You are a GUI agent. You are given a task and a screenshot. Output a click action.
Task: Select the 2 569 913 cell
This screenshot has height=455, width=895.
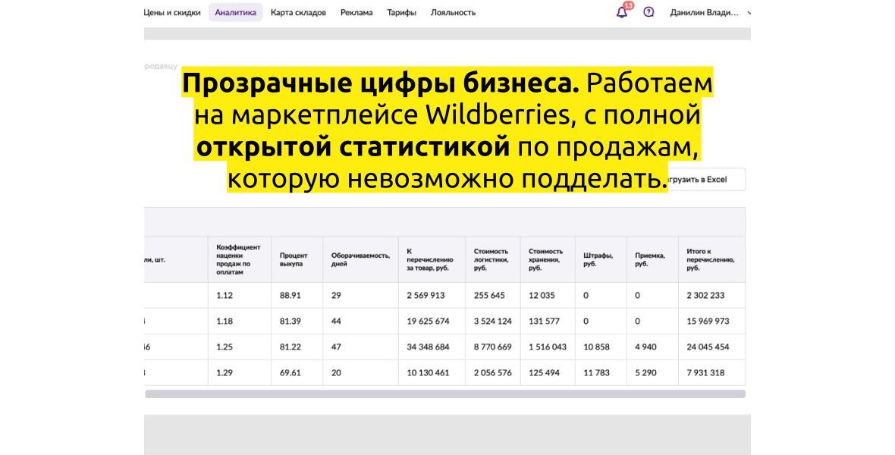click(432, 296)
